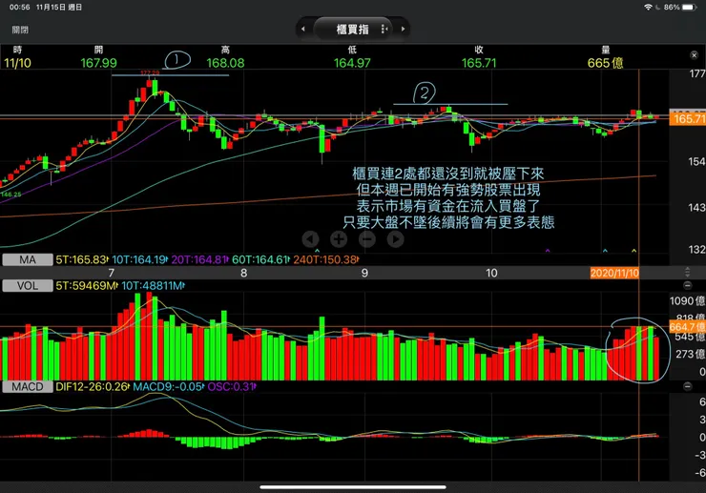Edit the 60T:164.61 moving average setting
The height and width of the screenshot is (493, 706).
click(x=260, y=259)
